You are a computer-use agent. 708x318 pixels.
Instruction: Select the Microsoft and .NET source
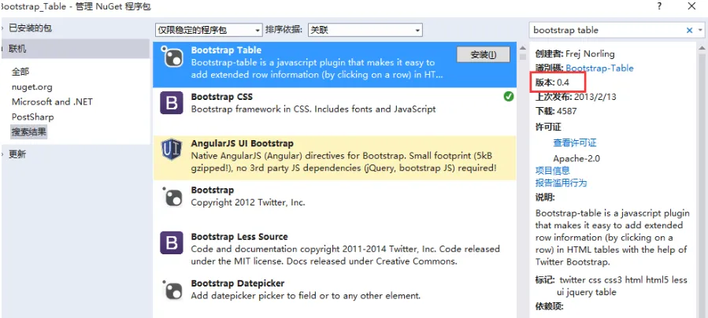tap(52, 102)
